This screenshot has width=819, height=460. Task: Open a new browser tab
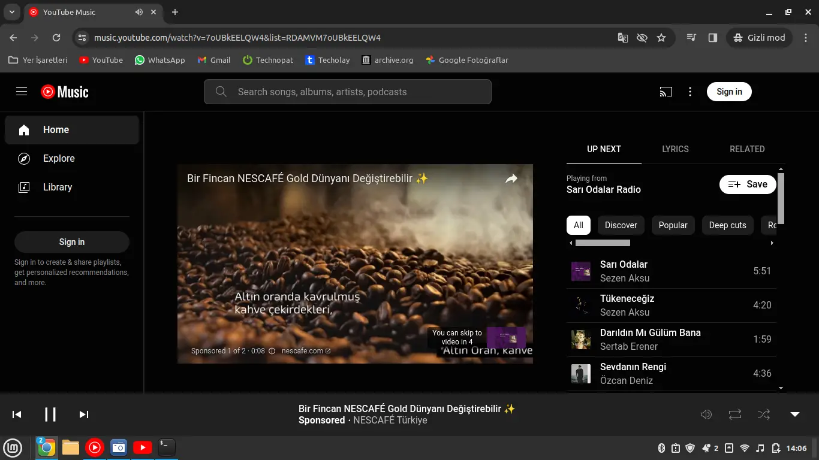point(175,12)
